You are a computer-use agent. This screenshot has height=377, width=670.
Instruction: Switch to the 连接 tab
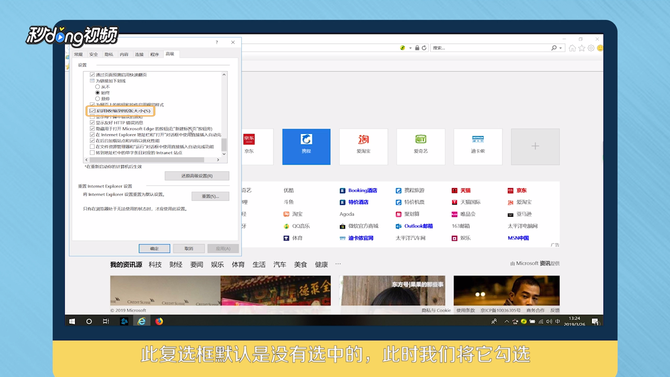pyautogui.click(x=139, y=54)
